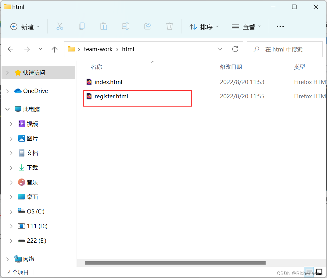This screenshot has width=327, height=278.
Task: Click the Rename icon in toolbar
Action: click(126, 26)
